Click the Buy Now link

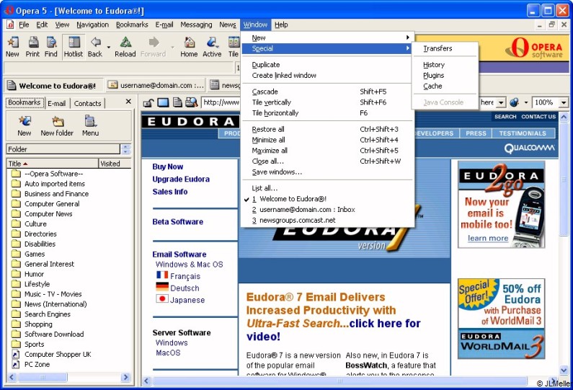click(168, 167)
